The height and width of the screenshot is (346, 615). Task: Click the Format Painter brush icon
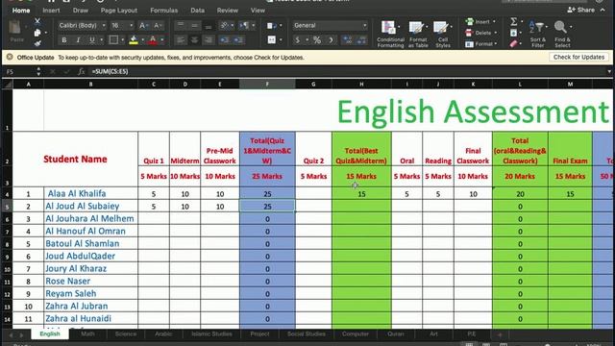click(x=37, y=43)
